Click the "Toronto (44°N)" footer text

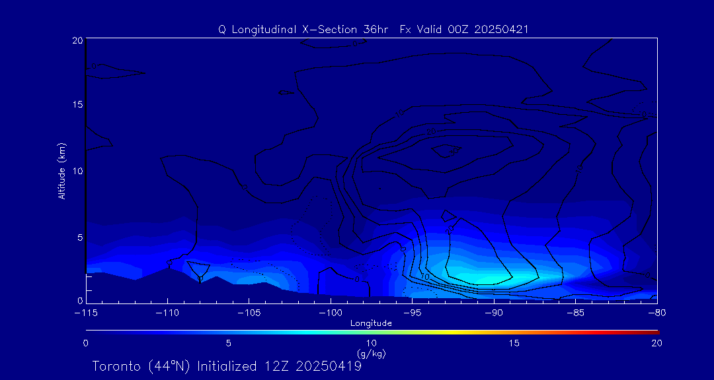pyautogui.click(x=141, y=366)
